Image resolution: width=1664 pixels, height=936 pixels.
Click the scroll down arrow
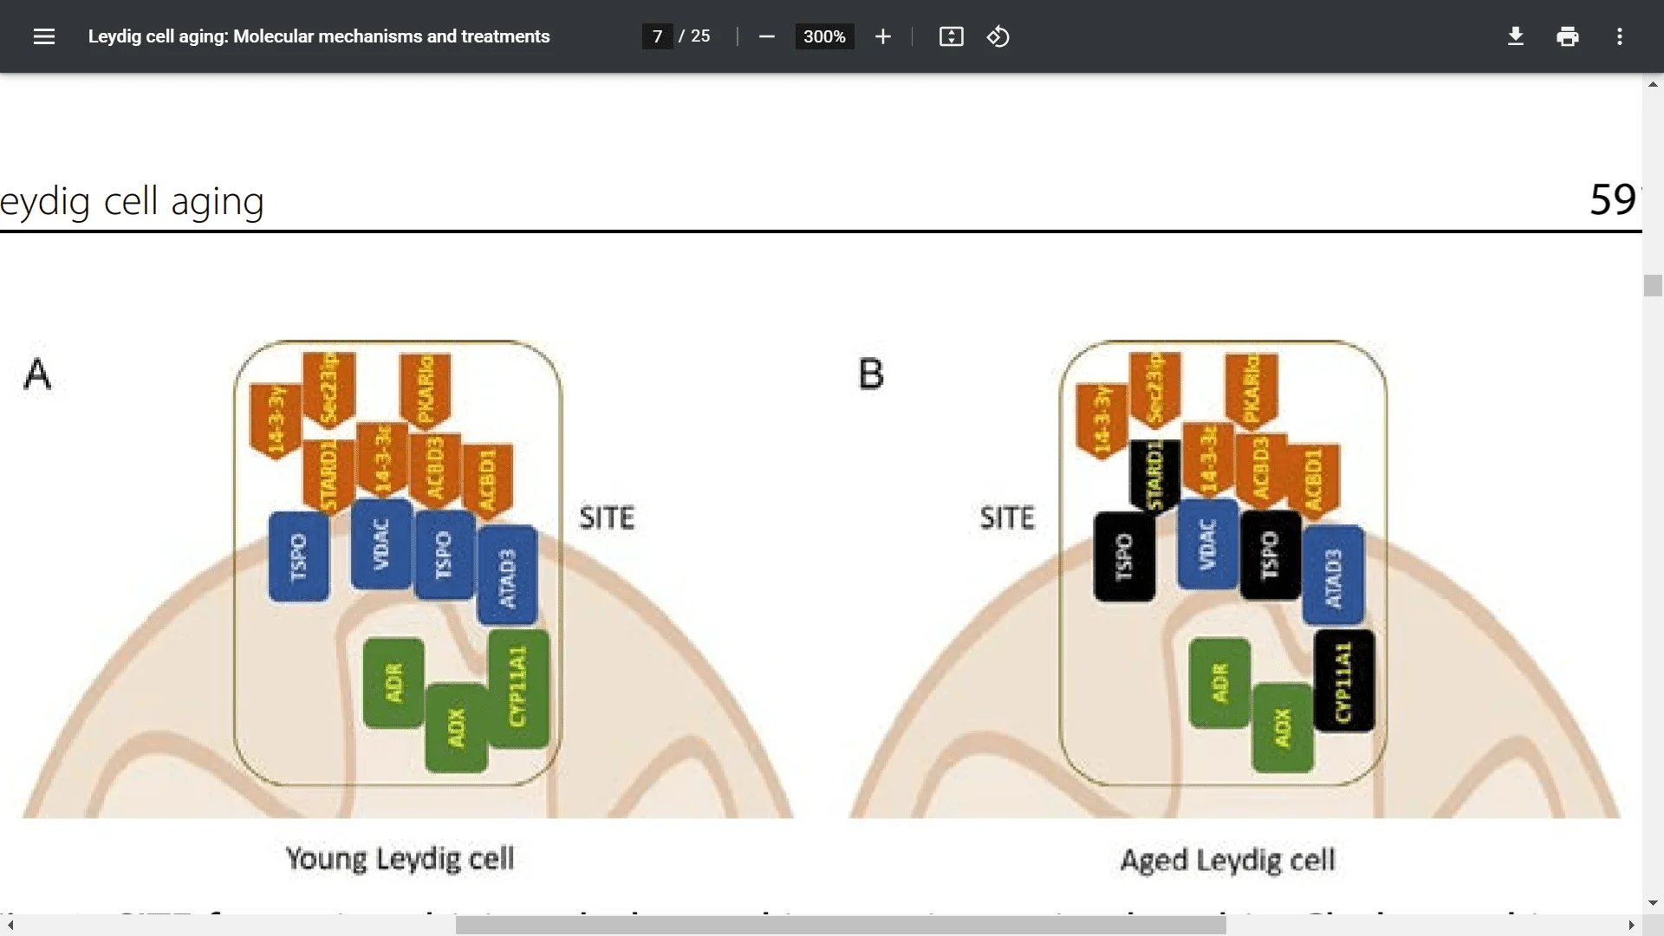pos(1653,903)
